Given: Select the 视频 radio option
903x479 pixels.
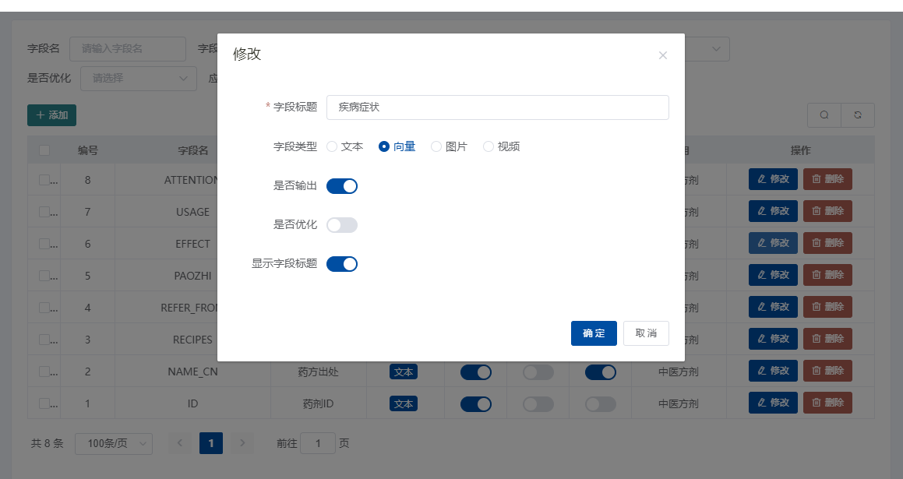Looking at the screenshot, I should point(489,146).
